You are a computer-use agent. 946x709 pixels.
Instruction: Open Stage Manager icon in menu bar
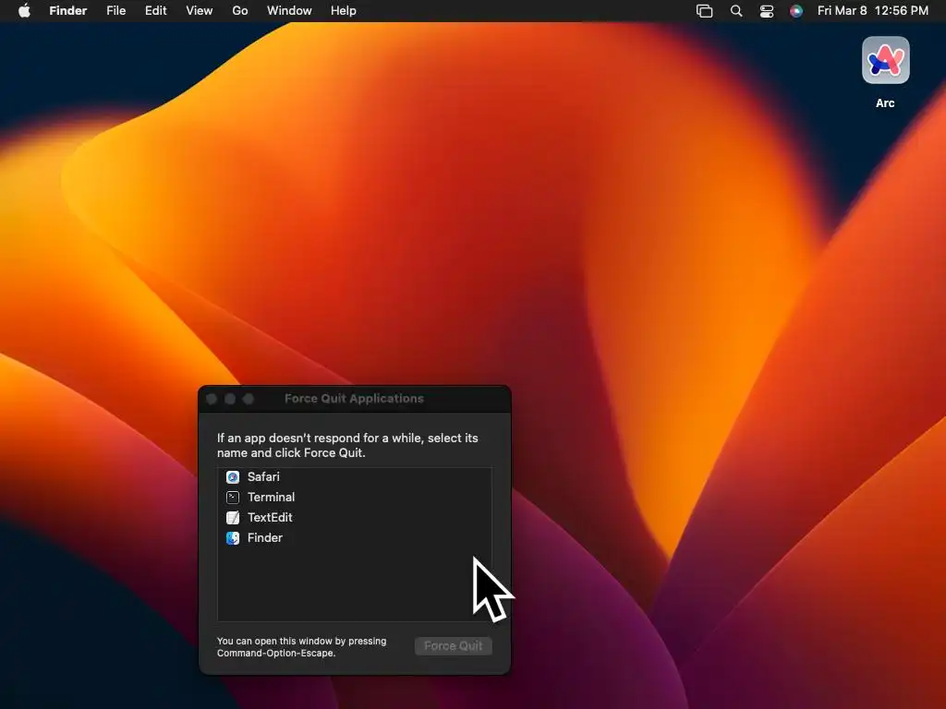pos(705,11)
